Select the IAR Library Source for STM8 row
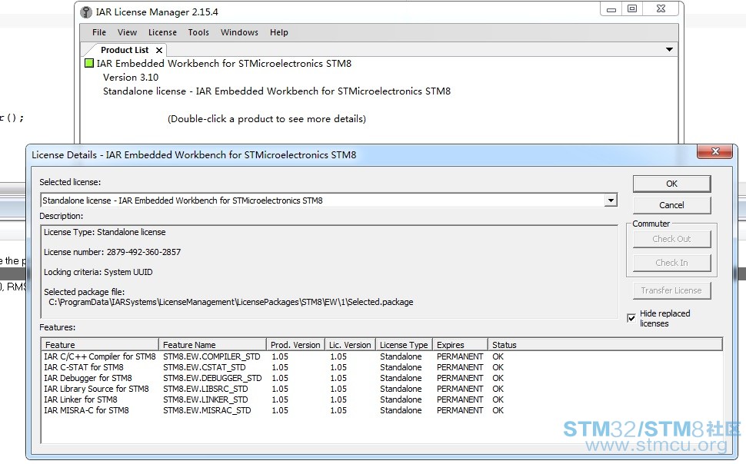This screenshot has width=746, height=464. click(381, 389)
